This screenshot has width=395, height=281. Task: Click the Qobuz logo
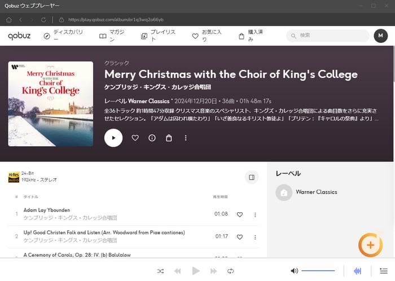tap(19, 36)
